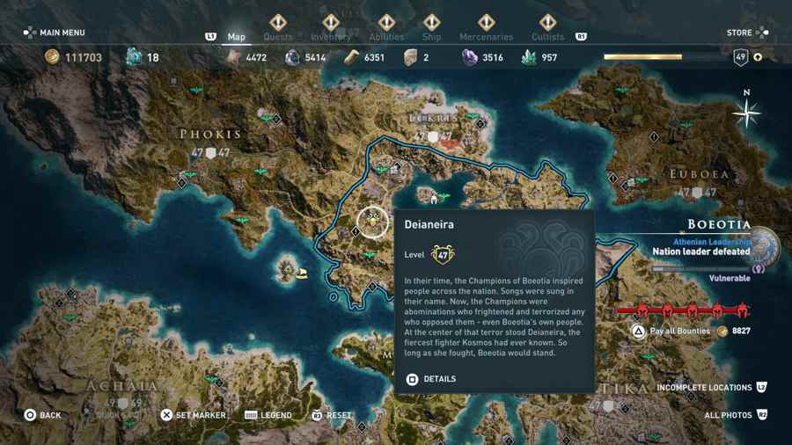Viewport: 792px width, 445px height.
Task: Open the Quests tab
Action: click(x=278, y=37)
